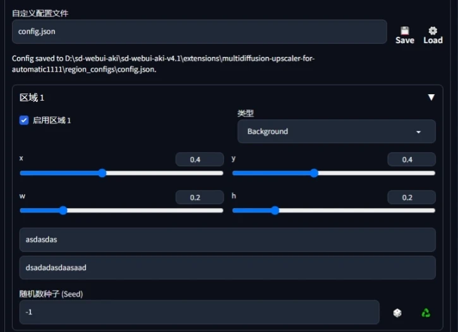Click the h value number box

tap(411, 197)
